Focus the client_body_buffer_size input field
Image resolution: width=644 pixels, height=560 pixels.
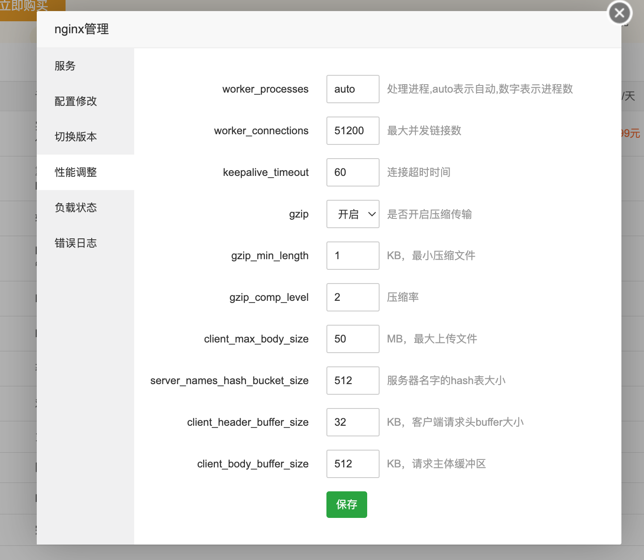click(x=353, y=464)
